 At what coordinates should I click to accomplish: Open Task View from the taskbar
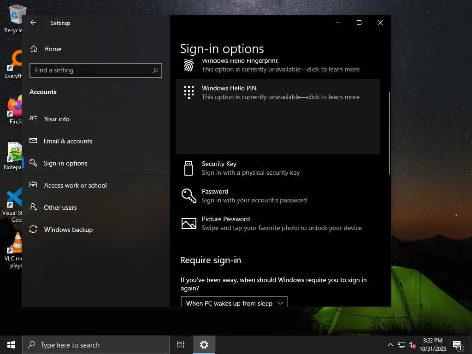[x=181, y=345]
